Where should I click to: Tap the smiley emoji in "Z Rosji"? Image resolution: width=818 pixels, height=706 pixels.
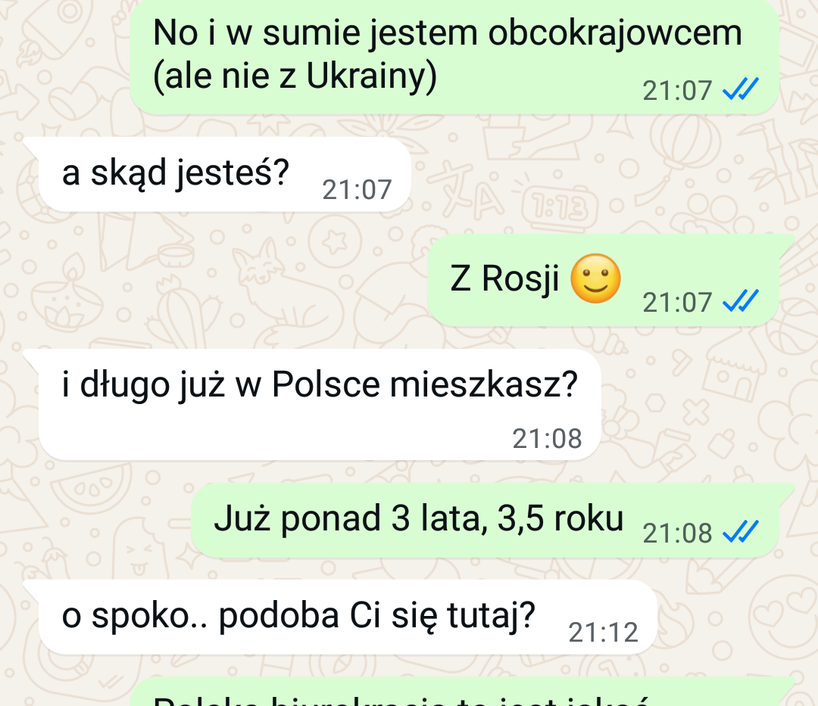click(595, 278)
